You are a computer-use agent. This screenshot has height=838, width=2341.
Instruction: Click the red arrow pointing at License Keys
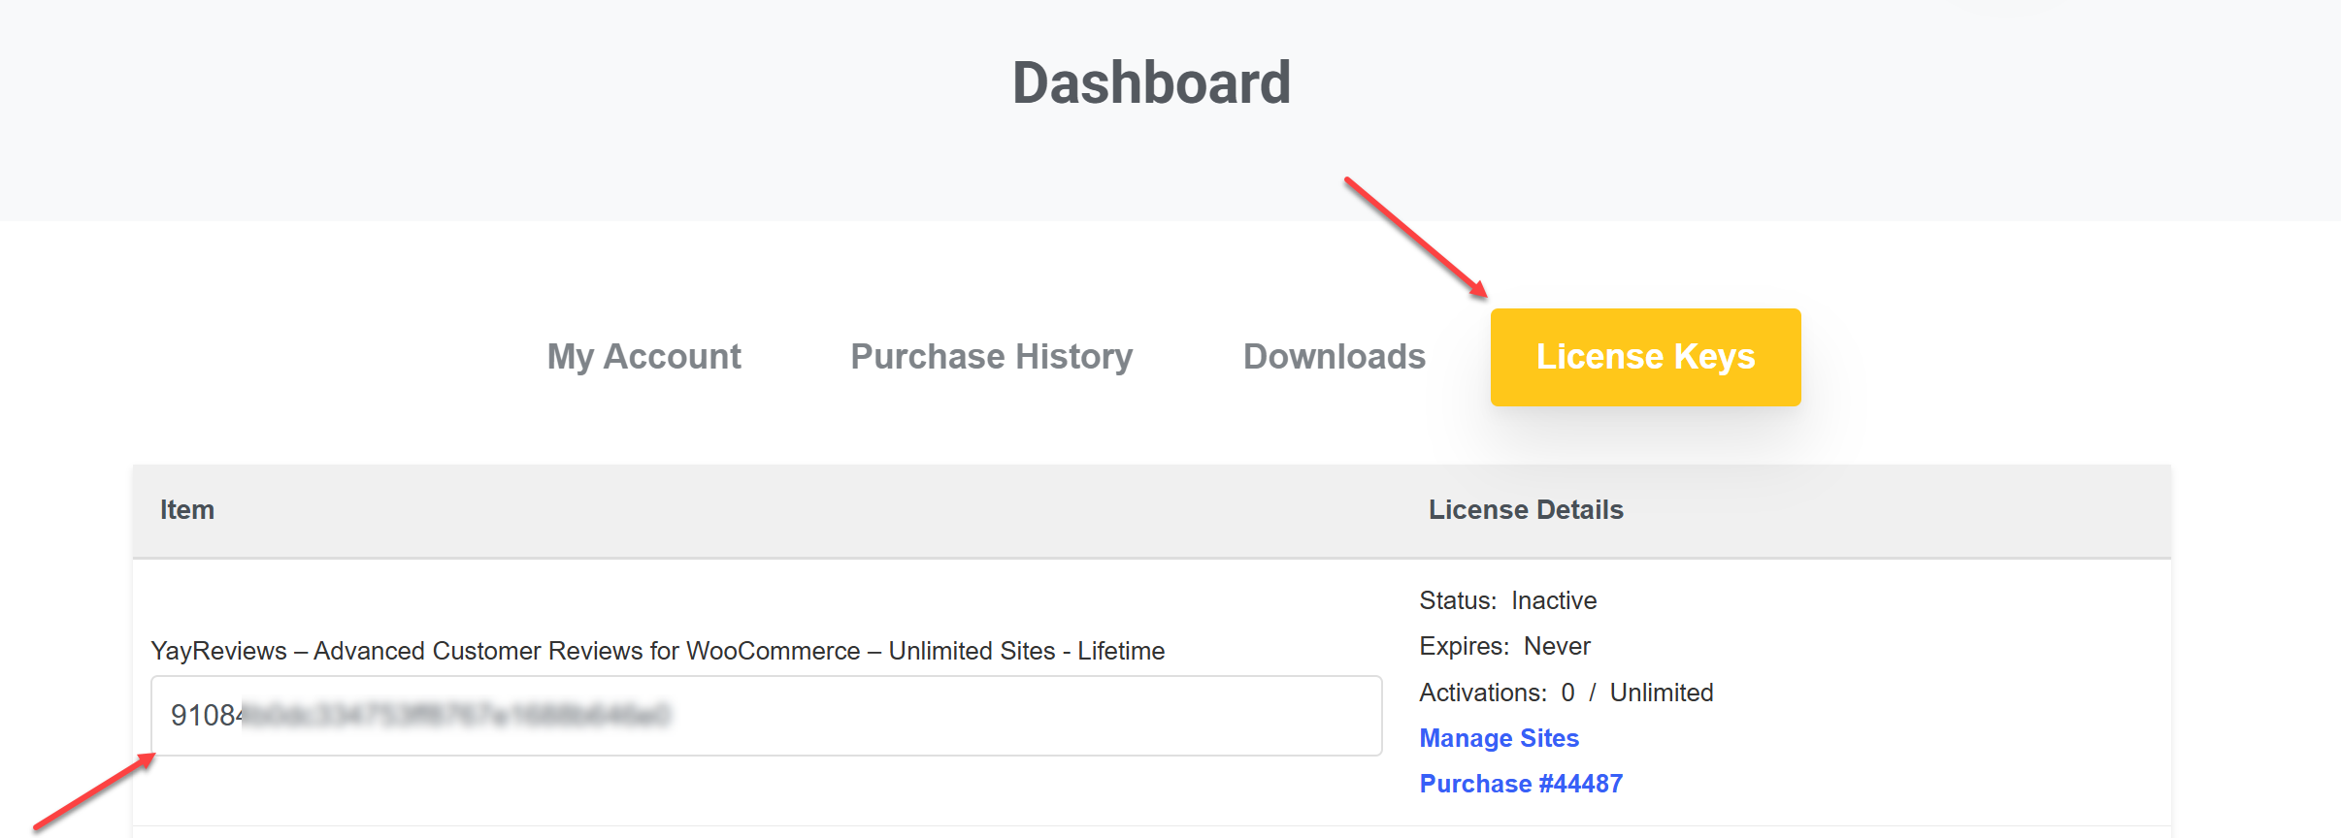coord(1415,237)
